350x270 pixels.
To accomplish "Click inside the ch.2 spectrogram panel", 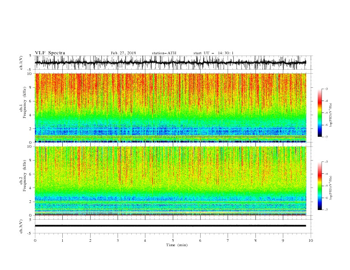I will pos(170,181).
